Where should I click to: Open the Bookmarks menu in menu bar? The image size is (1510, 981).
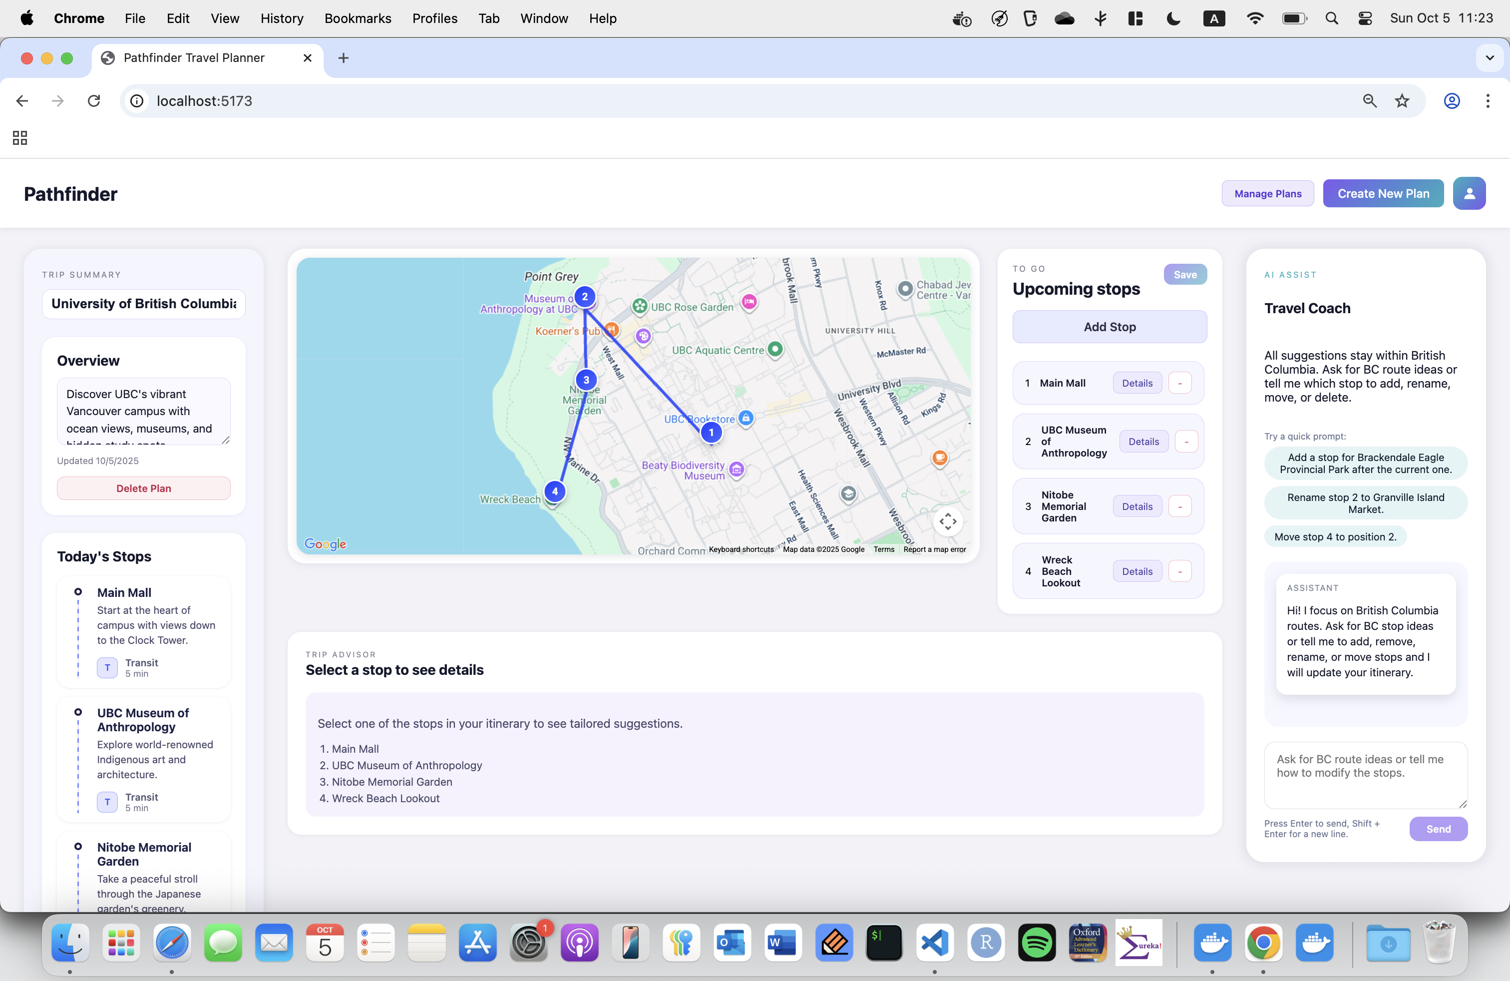pyautogui.click(x=357, y=18)
